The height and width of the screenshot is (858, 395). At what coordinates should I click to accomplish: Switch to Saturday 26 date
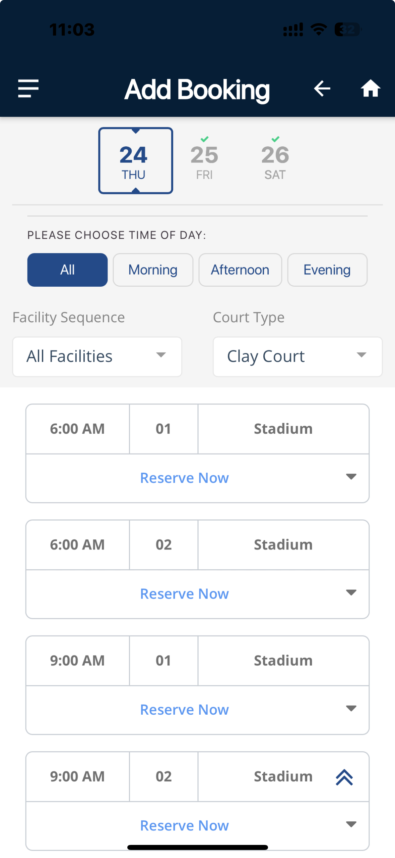pos(275,160)
